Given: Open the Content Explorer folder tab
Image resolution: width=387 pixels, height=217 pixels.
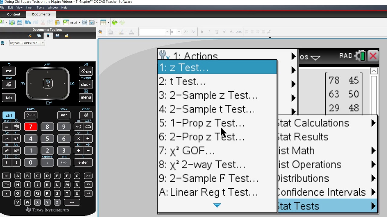Looking at the screenshot, I should pos(67,36).
